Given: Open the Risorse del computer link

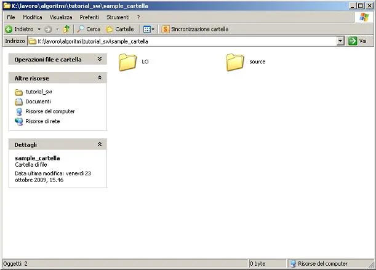Looking at the screenshot, I should tap(50, 111).
